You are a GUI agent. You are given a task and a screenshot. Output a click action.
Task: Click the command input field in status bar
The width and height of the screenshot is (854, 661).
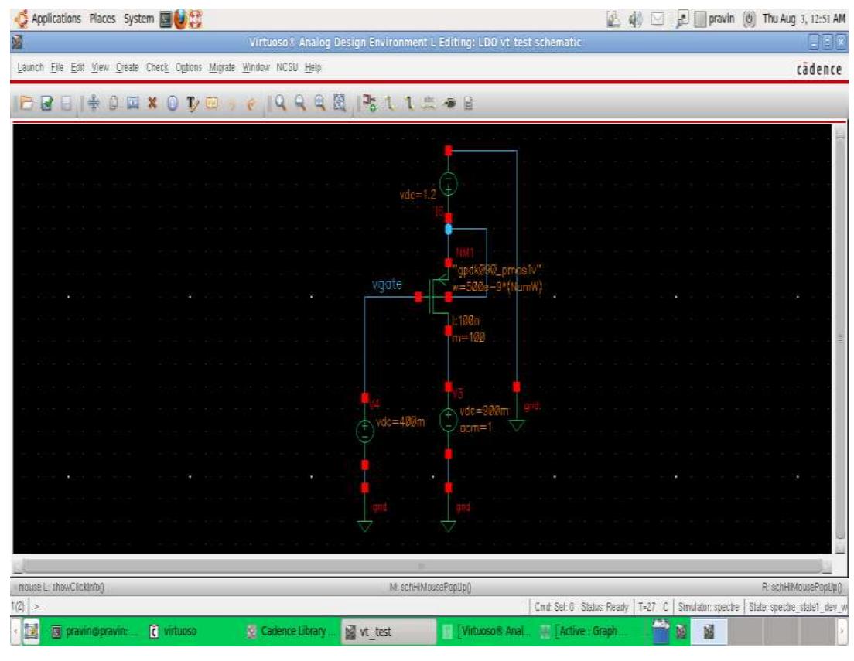281,607
